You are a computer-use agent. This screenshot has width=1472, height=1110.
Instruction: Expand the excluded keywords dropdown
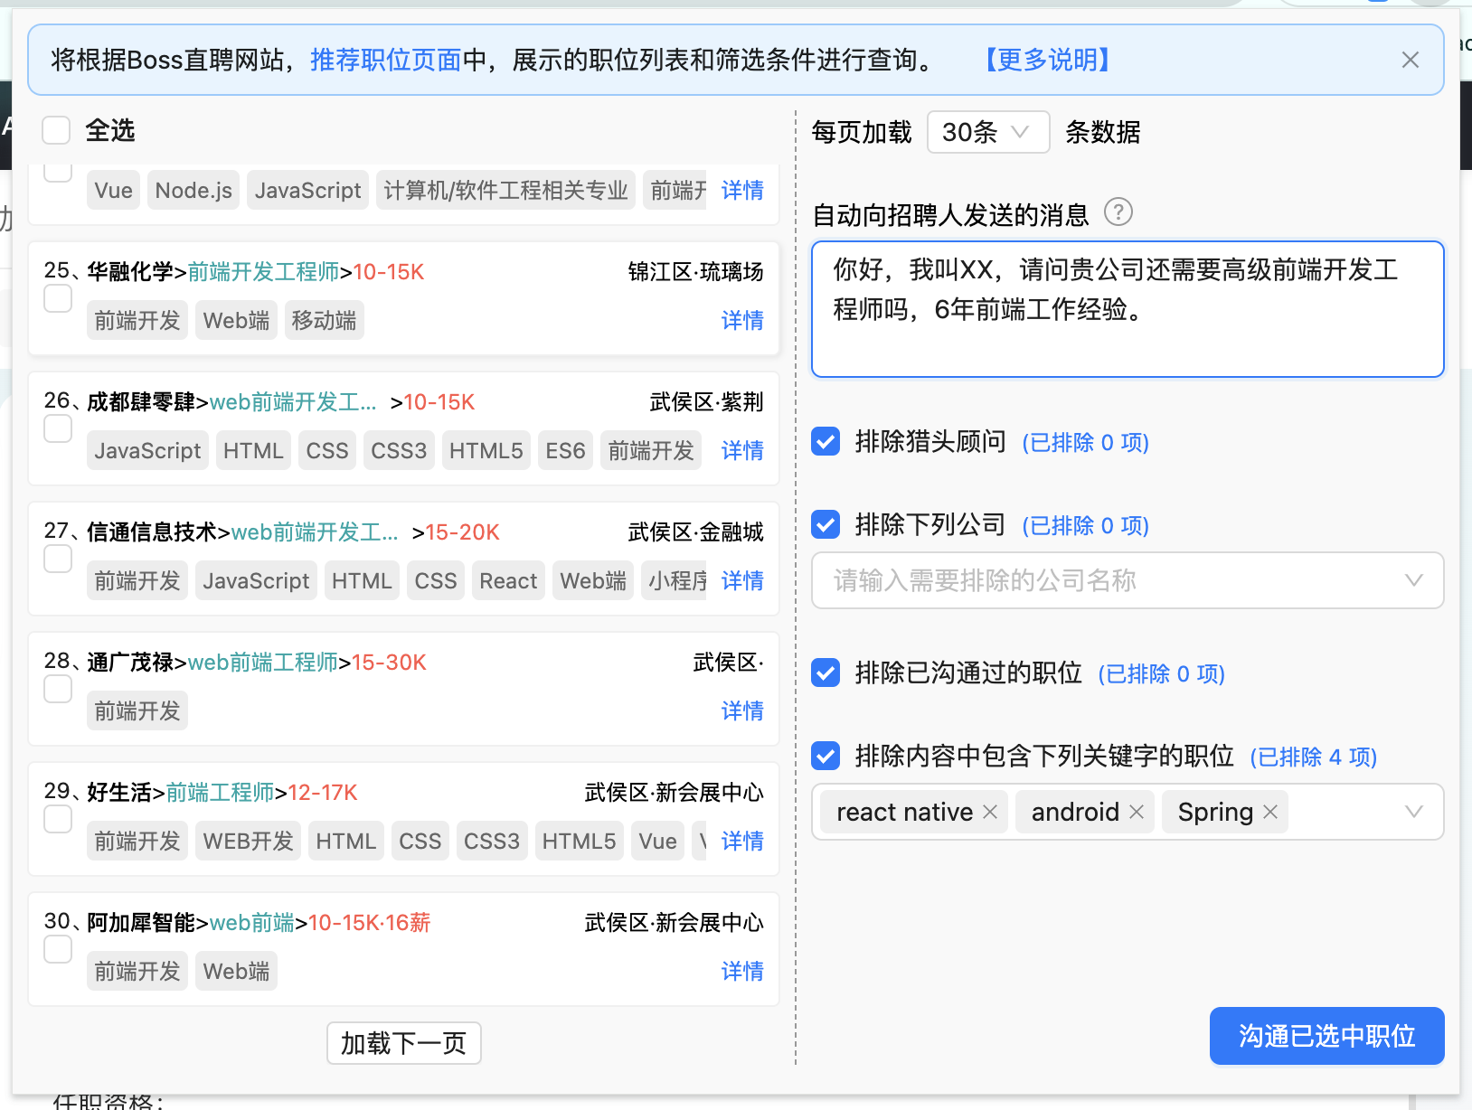point(1414,811)
